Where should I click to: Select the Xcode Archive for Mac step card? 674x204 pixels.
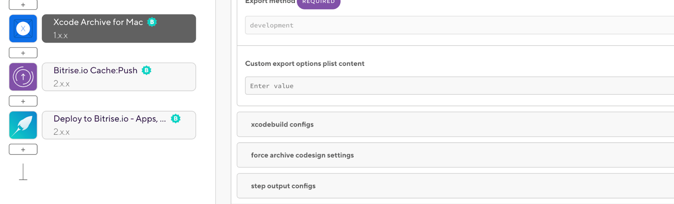tap(119, 29)
